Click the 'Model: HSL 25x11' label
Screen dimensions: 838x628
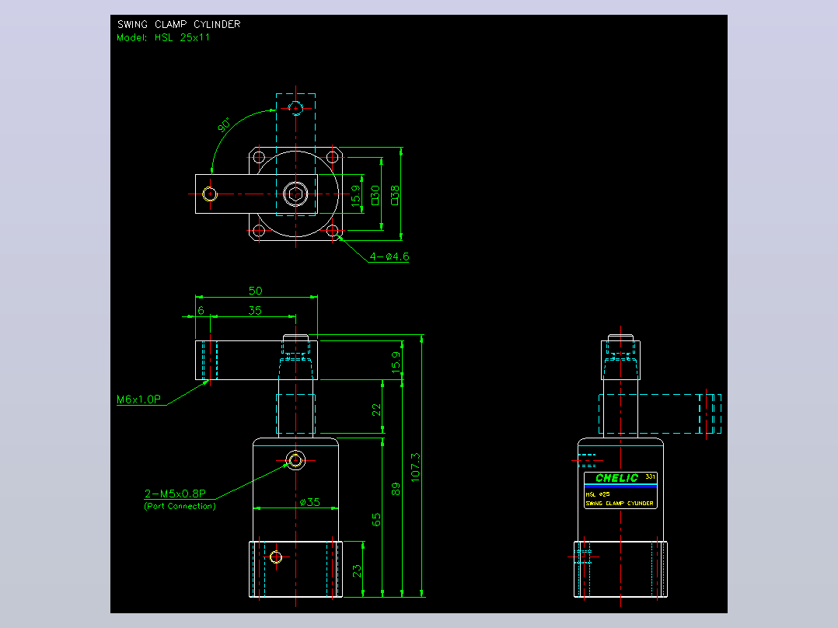coord(163,37)
